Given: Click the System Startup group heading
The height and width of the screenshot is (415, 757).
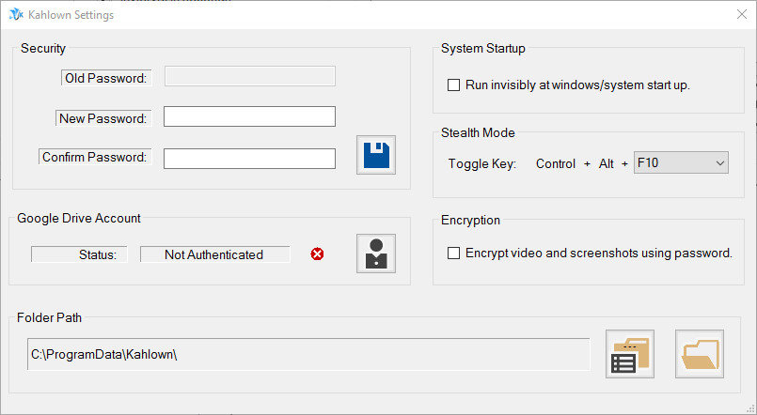Looking at the screenshot, I should (483, 49).
